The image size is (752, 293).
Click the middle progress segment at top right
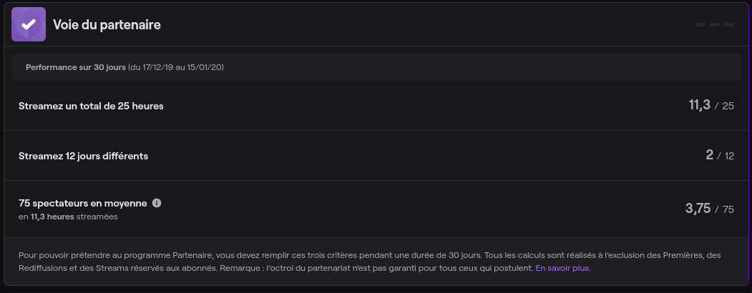coord(714,25)
